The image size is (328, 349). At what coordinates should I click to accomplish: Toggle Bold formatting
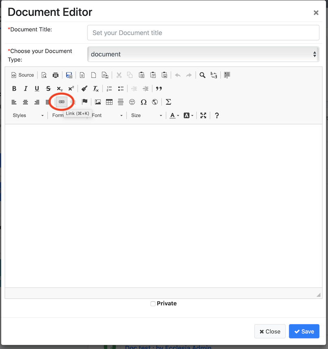coord(14,88)
